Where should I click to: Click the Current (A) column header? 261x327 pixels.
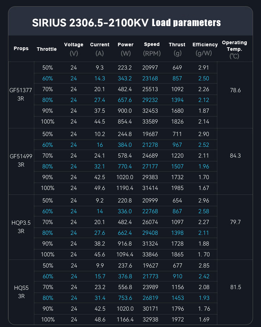pyautogui.click(x=100, y=49)
